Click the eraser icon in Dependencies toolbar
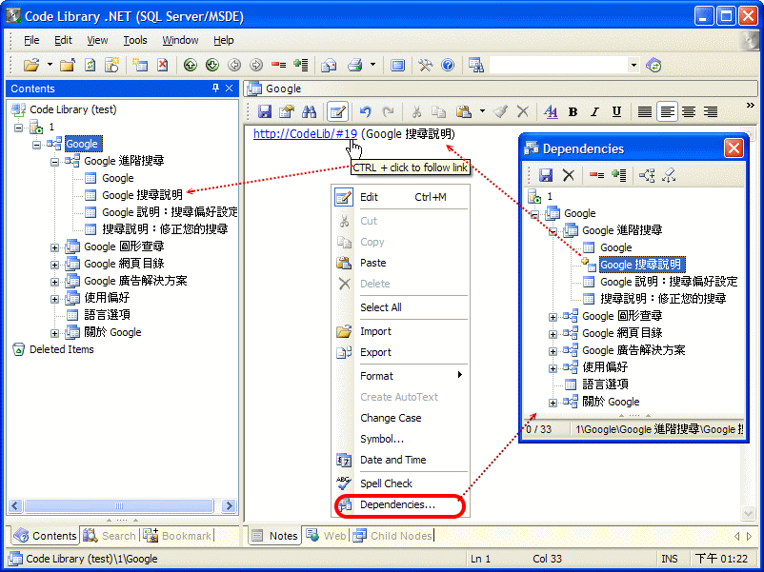Screen dimensions: 764x572 coord(669,175)
